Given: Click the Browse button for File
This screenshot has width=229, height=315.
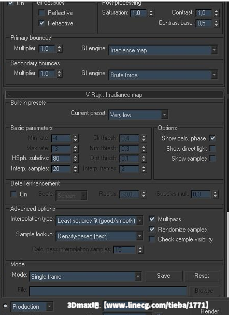Looking at the screenshot, I should (x=204, y=291).
